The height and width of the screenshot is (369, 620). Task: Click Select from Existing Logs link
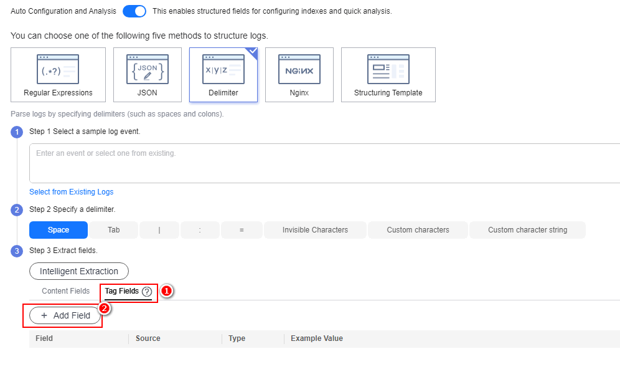(72, 192)
